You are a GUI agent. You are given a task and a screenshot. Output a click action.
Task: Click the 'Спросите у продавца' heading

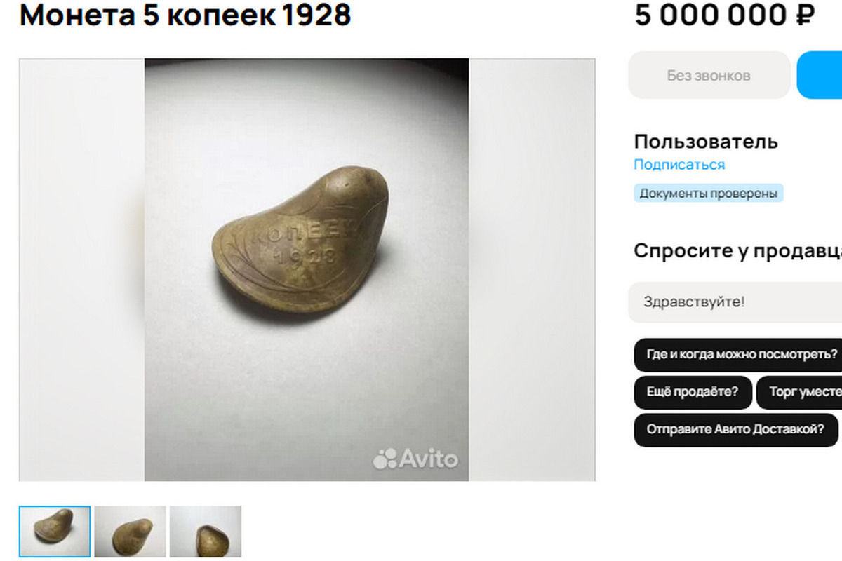[737, 251]
